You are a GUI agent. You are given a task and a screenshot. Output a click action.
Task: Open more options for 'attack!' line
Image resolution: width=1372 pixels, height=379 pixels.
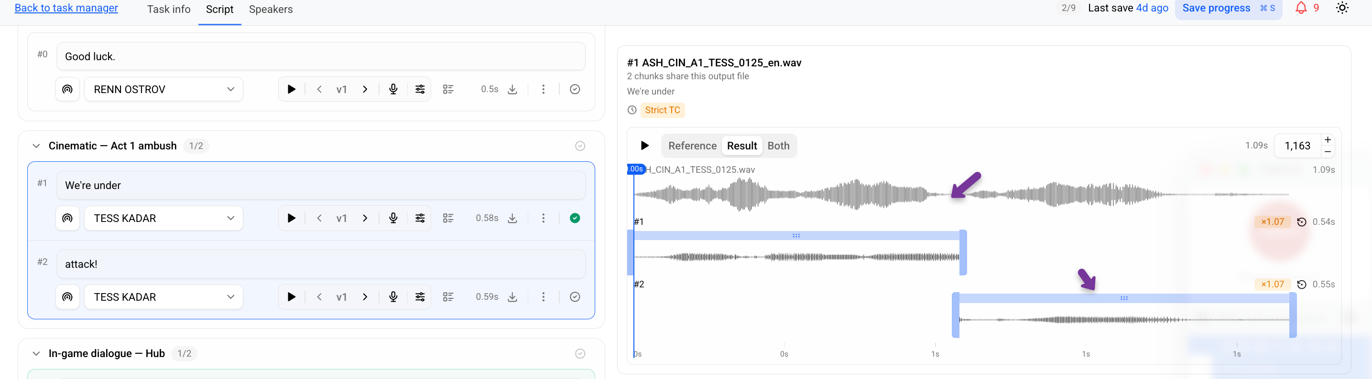(x=543, y=296)
